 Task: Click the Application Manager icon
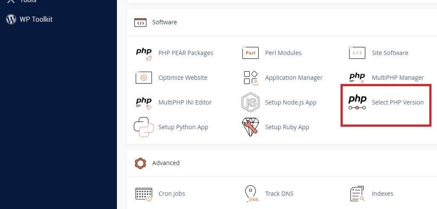click(x=251, y=78)
